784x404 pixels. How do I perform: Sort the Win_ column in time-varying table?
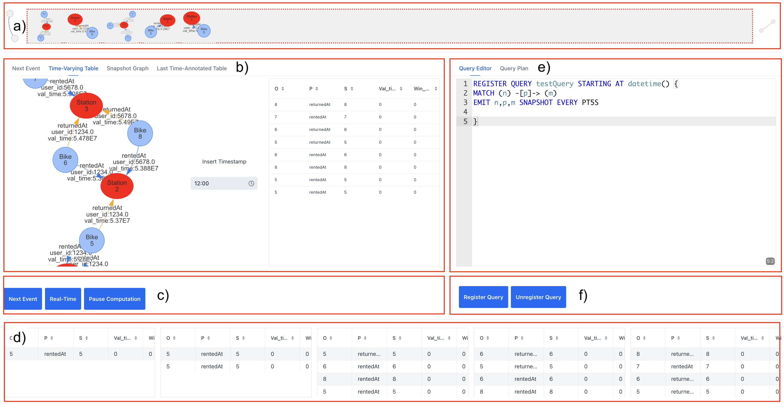click(435, 89)
